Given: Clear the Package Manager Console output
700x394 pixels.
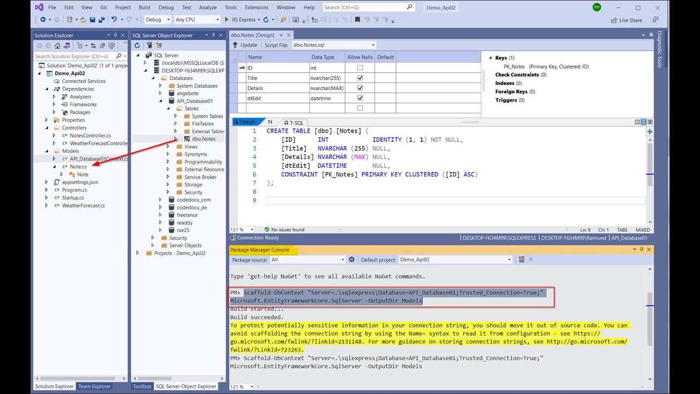Looking at the screenshot, I should (521, 260).
